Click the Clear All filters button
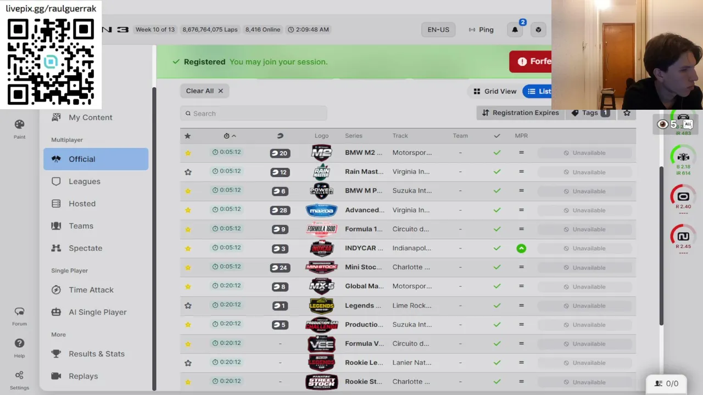This screenshot has width=703, height=395. point(204,91)
